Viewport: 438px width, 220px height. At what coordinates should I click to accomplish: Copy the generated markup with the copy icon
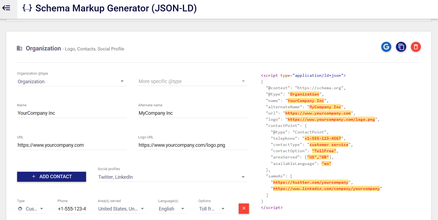tap(401, 47)
